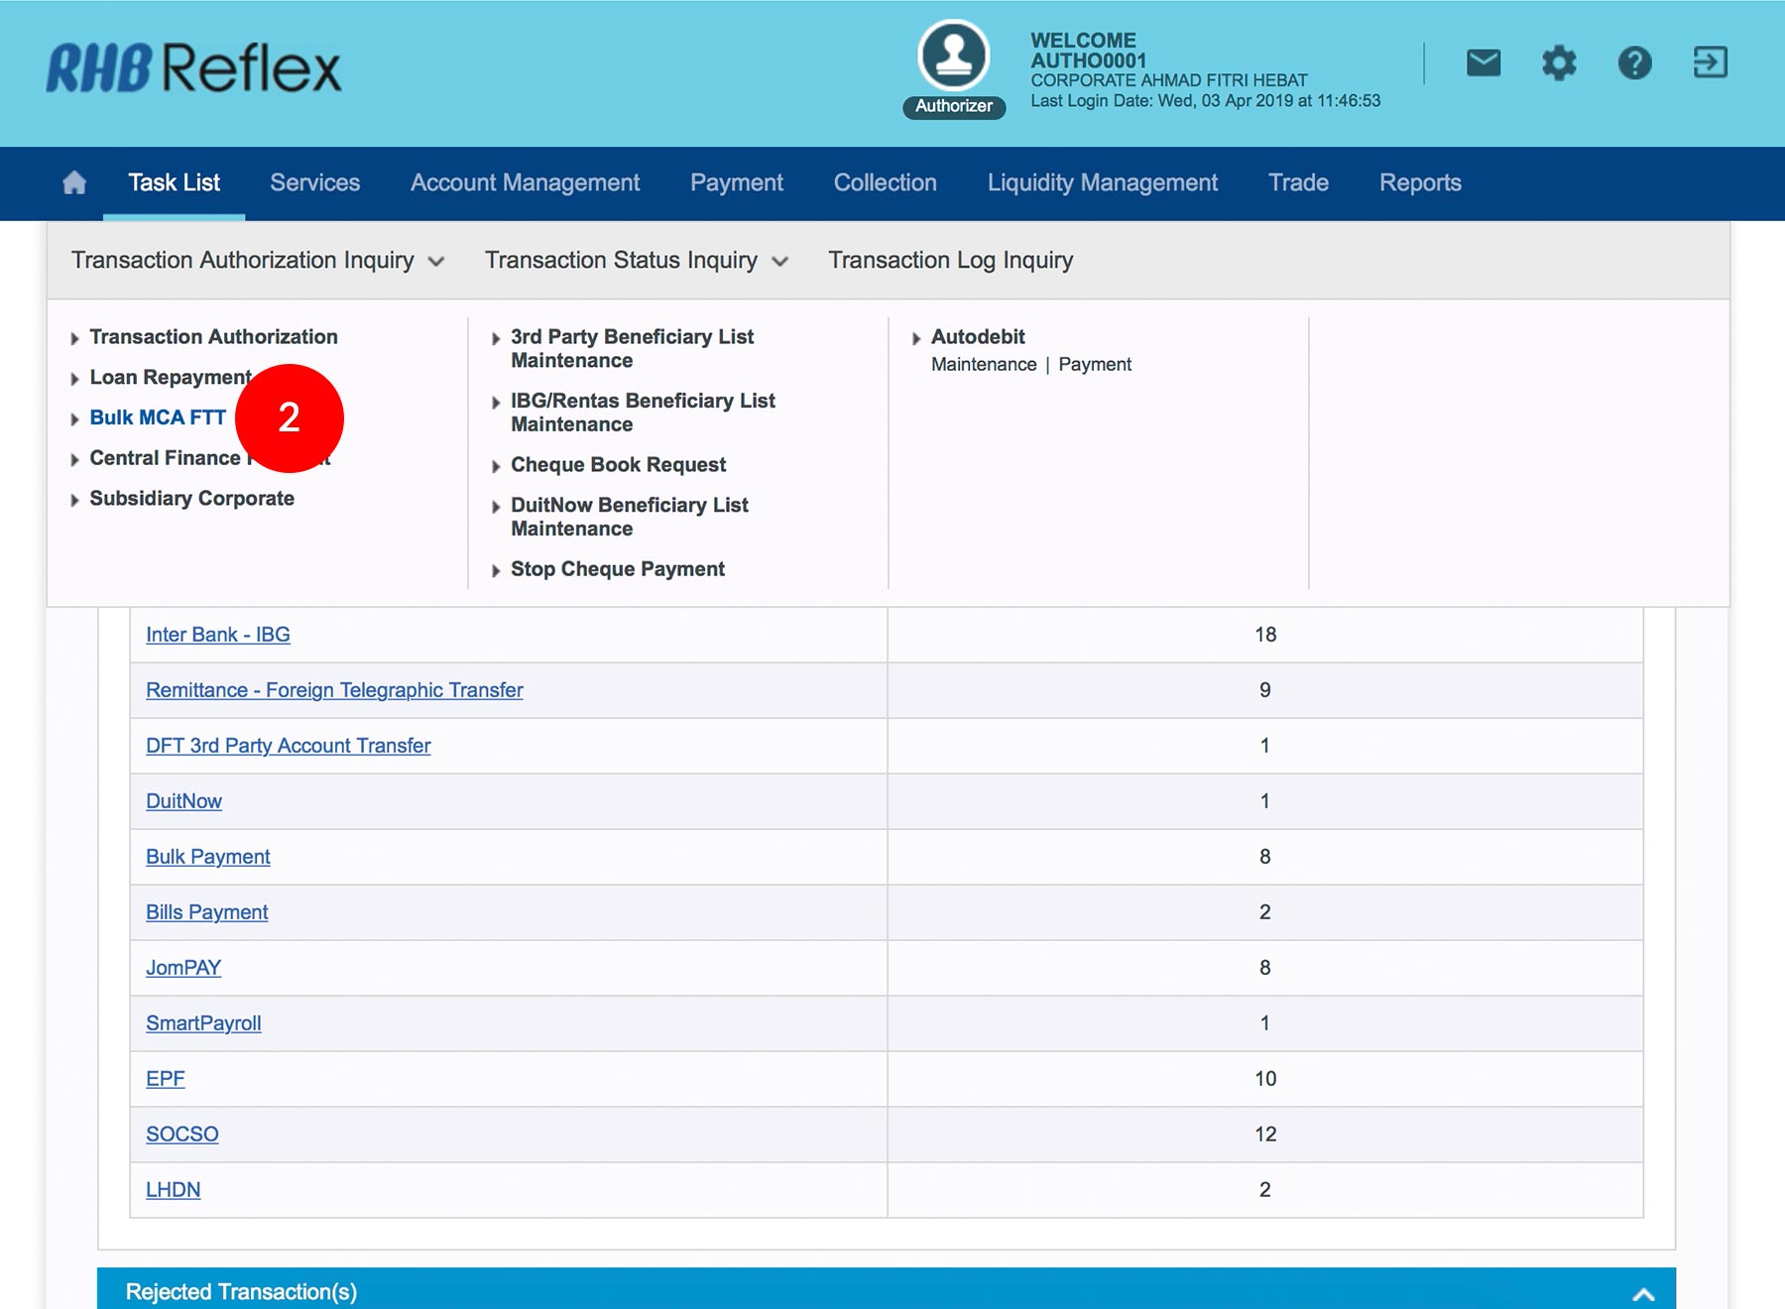Screen dimensions: 1785x1309
Task: Open Remittance - Foreign Telegraphic Transfer link
Action: coord(334,690)
